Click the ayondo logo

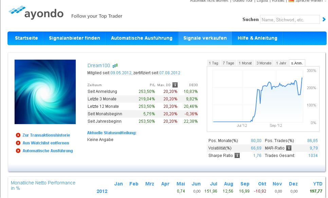click(36, 13)
